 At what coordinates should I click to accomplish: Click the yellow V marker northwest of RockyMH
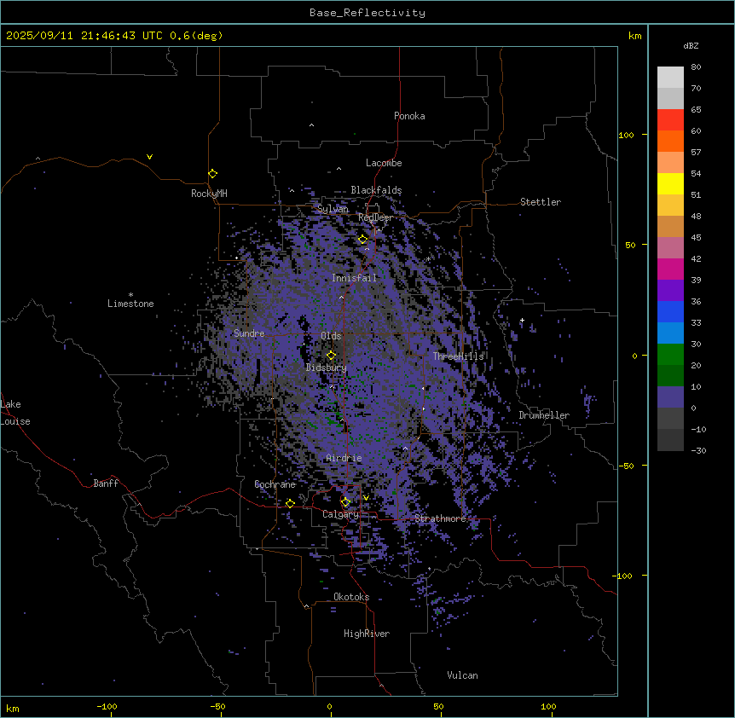149,157
